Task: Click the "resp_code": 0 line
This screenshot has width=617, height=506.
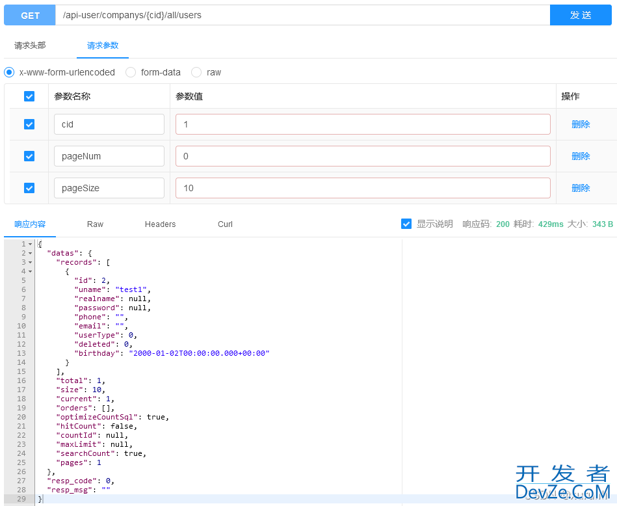Action: 81,481
